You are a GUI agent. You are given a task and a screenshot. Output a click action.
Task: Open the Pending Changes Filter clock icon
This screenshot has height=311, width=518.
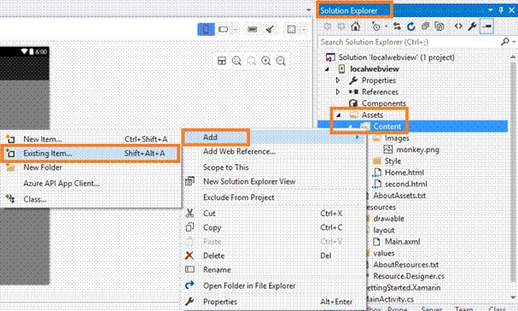click(376, 26)
